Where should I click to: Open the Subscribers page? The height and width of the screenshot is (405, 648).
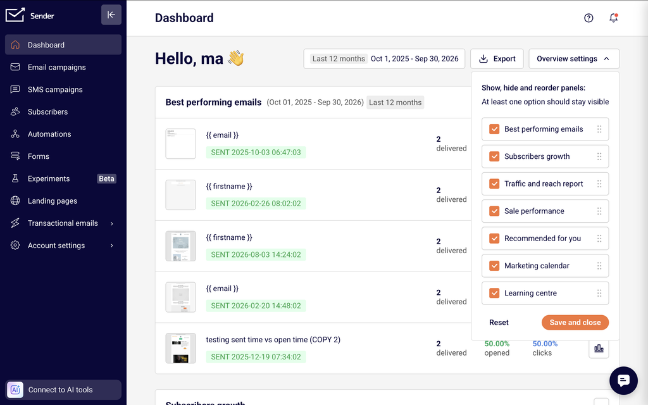(63, 111)
